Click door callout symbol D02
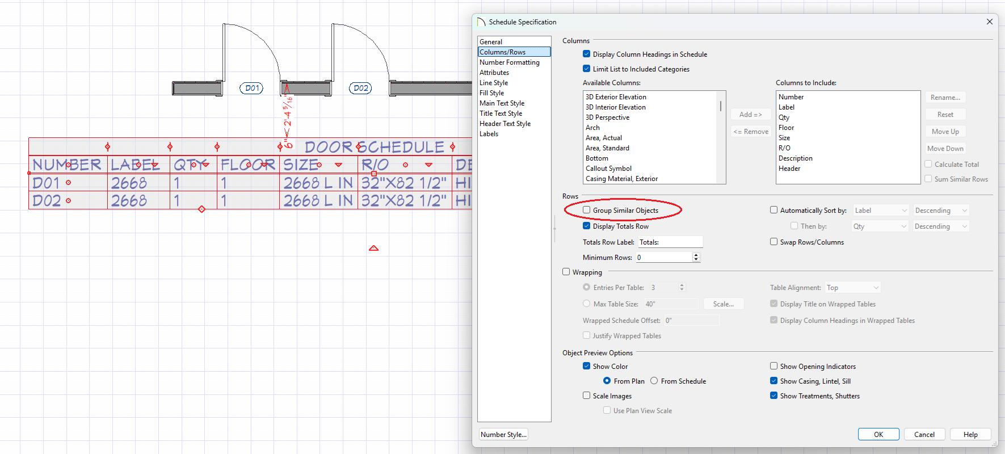 click(x=360, y=88)
